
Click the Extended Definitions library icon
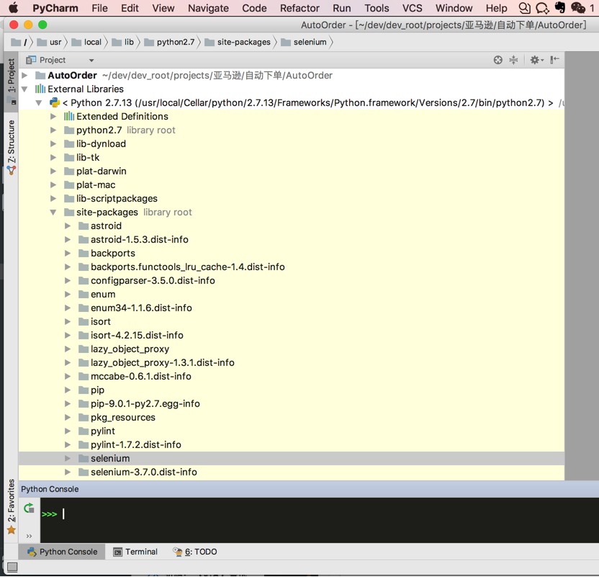tap(69, 116)
